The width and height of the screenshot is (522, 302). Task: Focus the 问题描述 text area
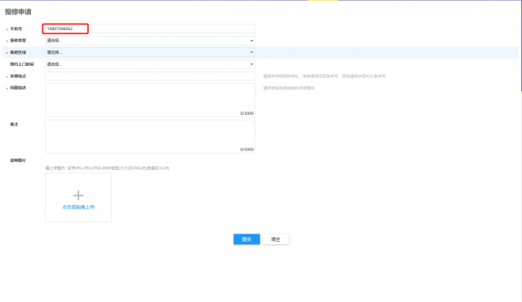click(150, 100)
